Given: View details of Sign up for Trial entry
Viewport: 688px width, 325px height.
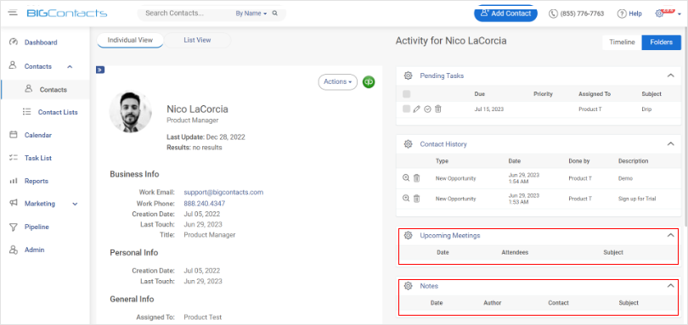Looking at the screenshot, I should click(406, 199).
